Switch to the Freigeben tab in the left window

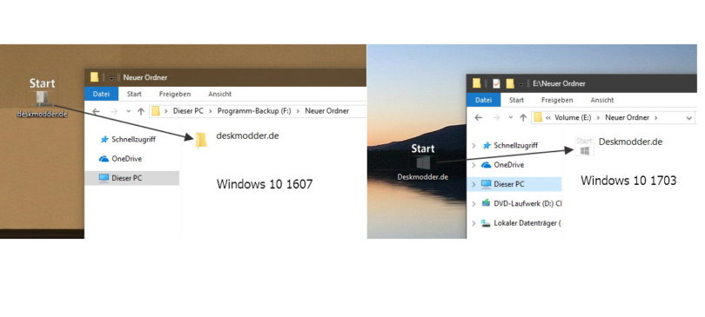[x=175, y=94]
